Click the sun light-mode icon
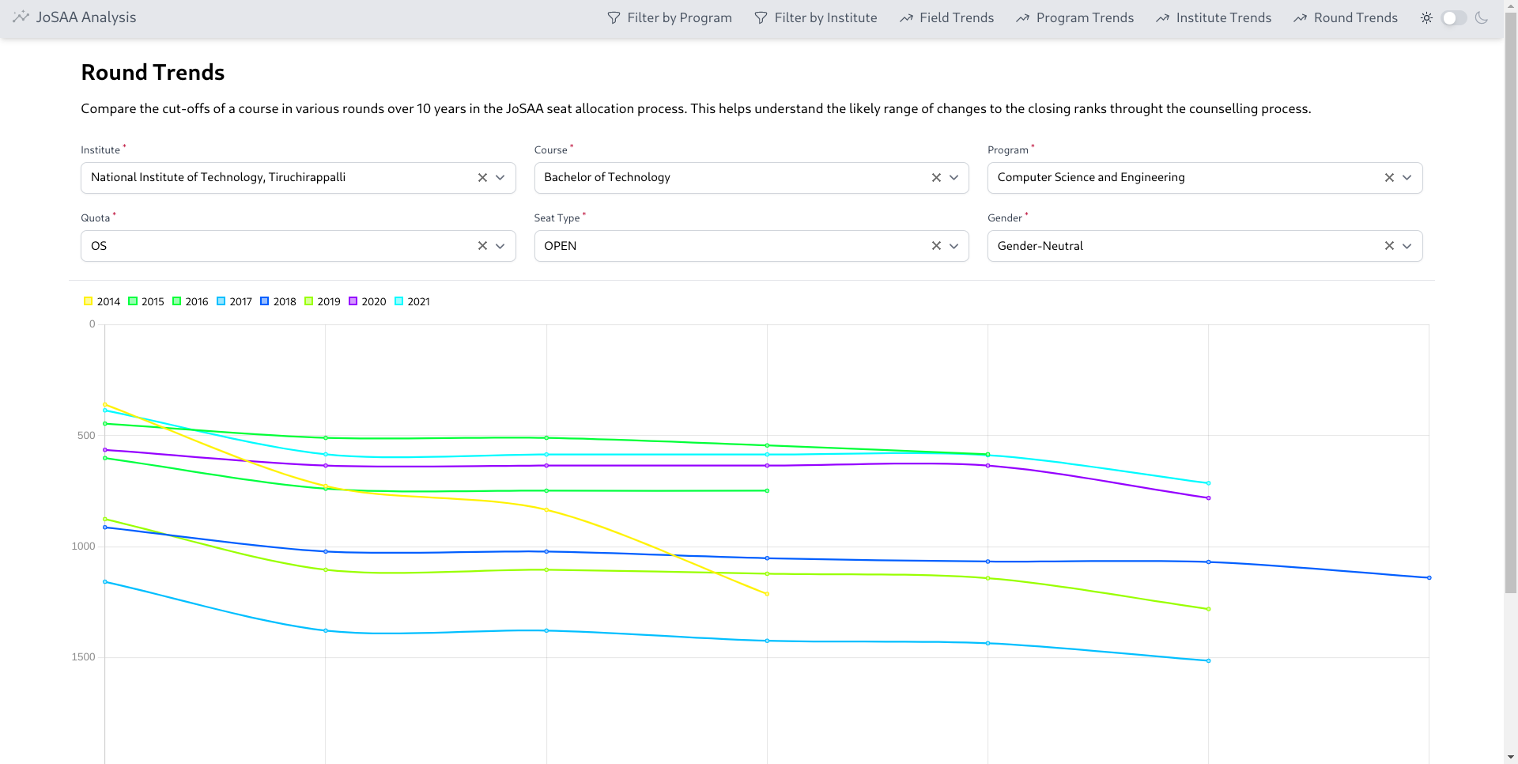Screen dimensions: 1518x764 click(x=1426, y=17)
